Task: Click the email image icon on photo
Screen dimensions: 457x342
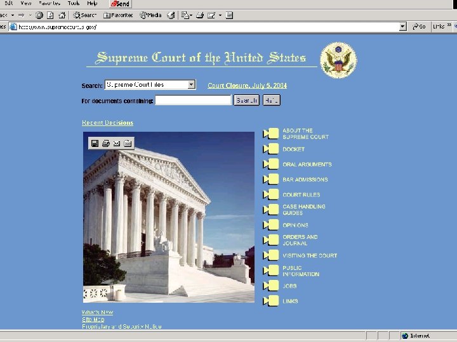Action: coord(117,143)
